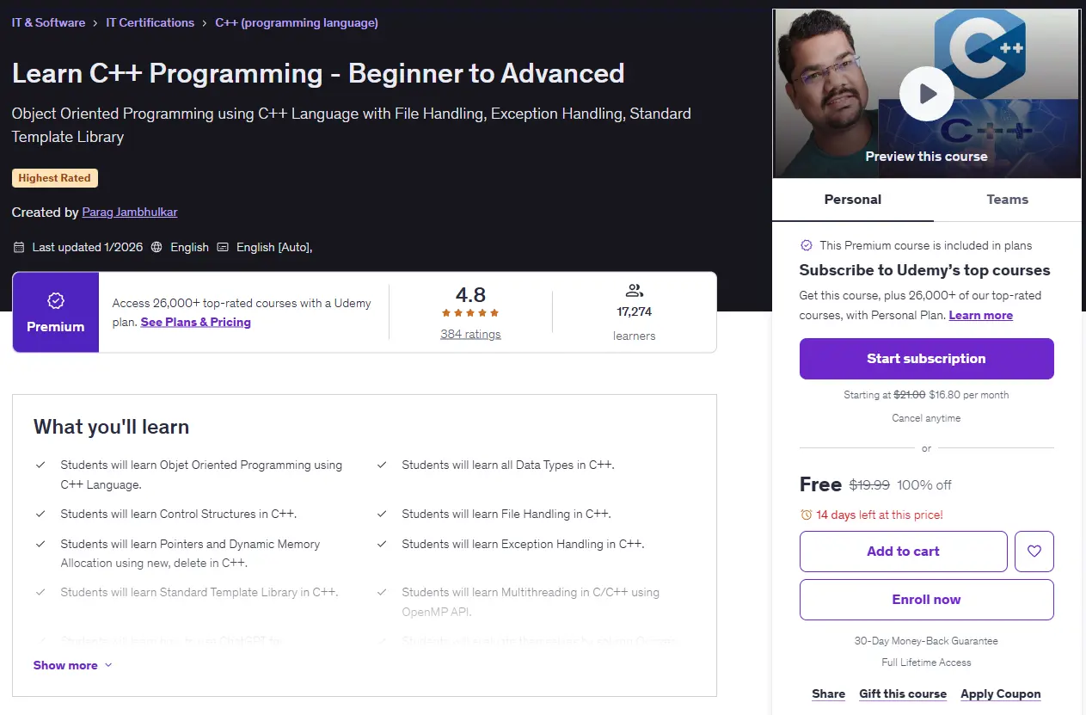Click checkmark beside File Handling item
The width and height of the screenshot is (1086, 715).
click(382, 514)
